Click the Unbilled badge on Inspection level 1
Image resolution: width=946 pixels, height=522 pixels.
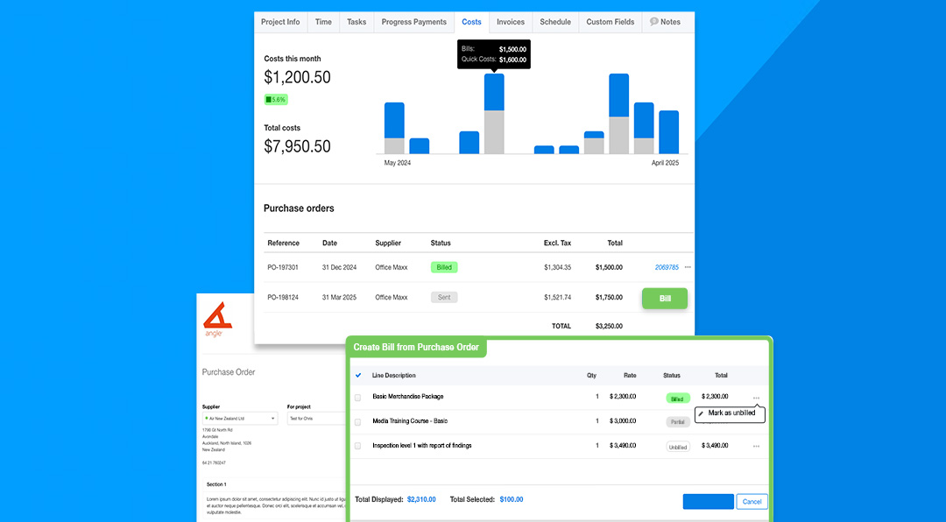[x=677, y=448]
